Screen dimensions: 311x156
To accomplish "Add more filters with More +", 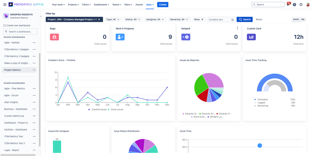I will click(199, 19).
